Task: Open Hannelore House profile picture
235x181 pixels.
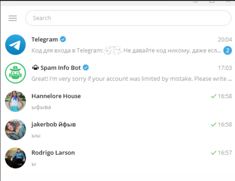Action: 15,101
